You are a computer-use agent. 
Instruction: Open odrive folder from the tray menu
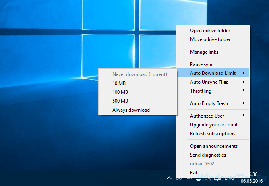(213, 31)
